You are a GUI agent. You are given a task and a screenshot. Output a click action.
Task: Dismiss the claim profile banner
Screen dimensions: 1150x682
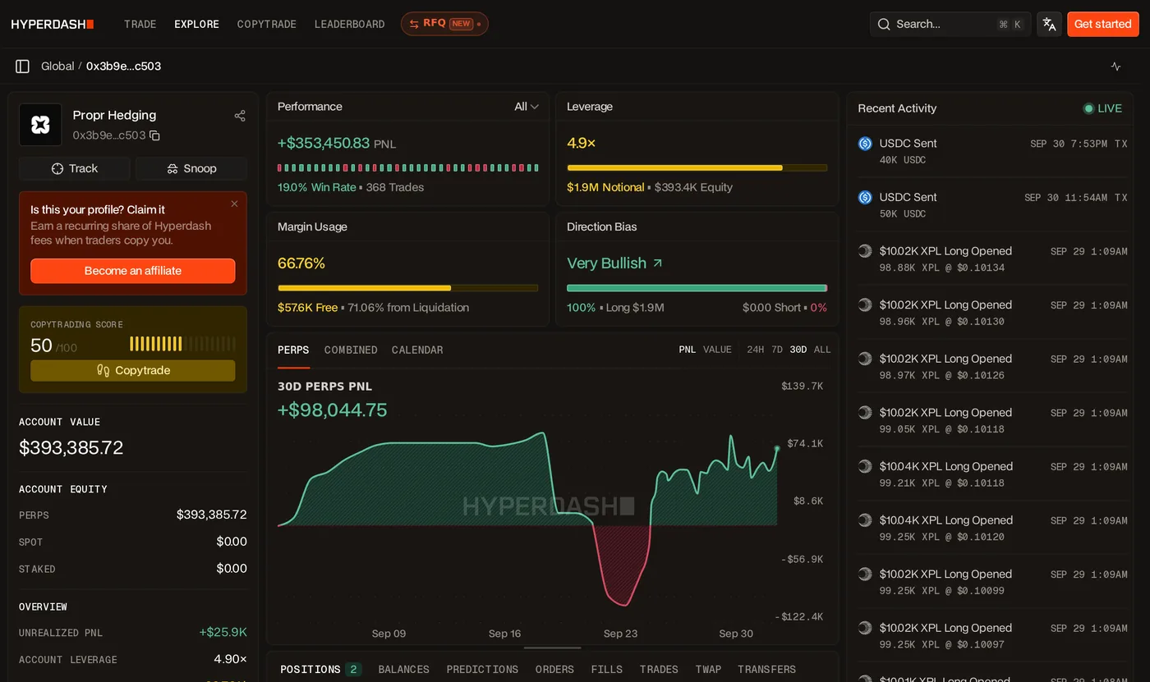pos(234,204)
